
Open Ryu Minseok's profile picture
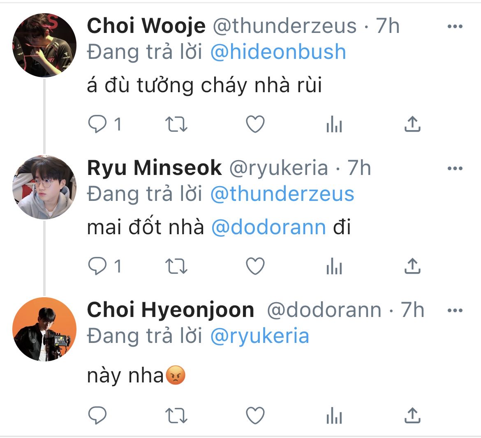[44, 187]
